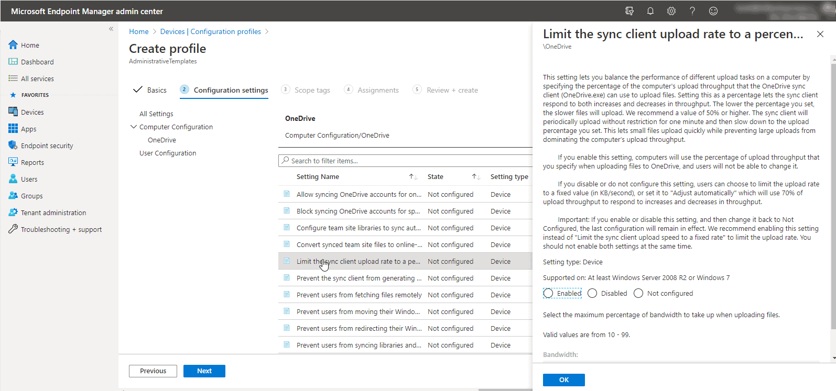Screen dimensions: 836x391
Task: Click the details panel vertical scrollbar
Action: pyautogui.click(x=833, y=196)
